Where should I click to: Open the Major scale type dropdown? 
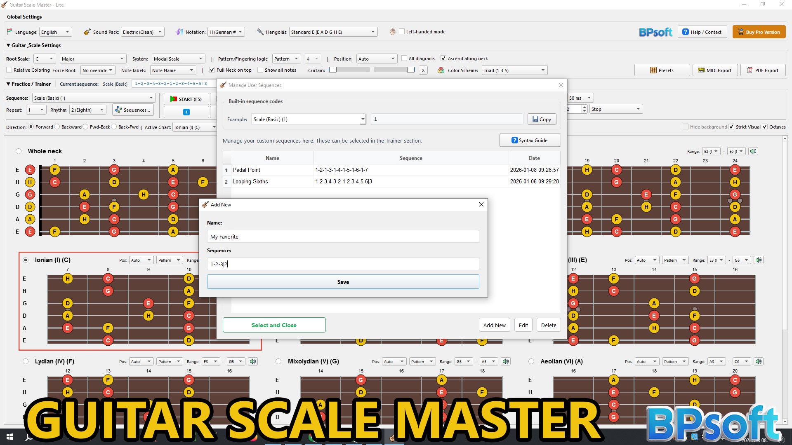pos(92,59)
